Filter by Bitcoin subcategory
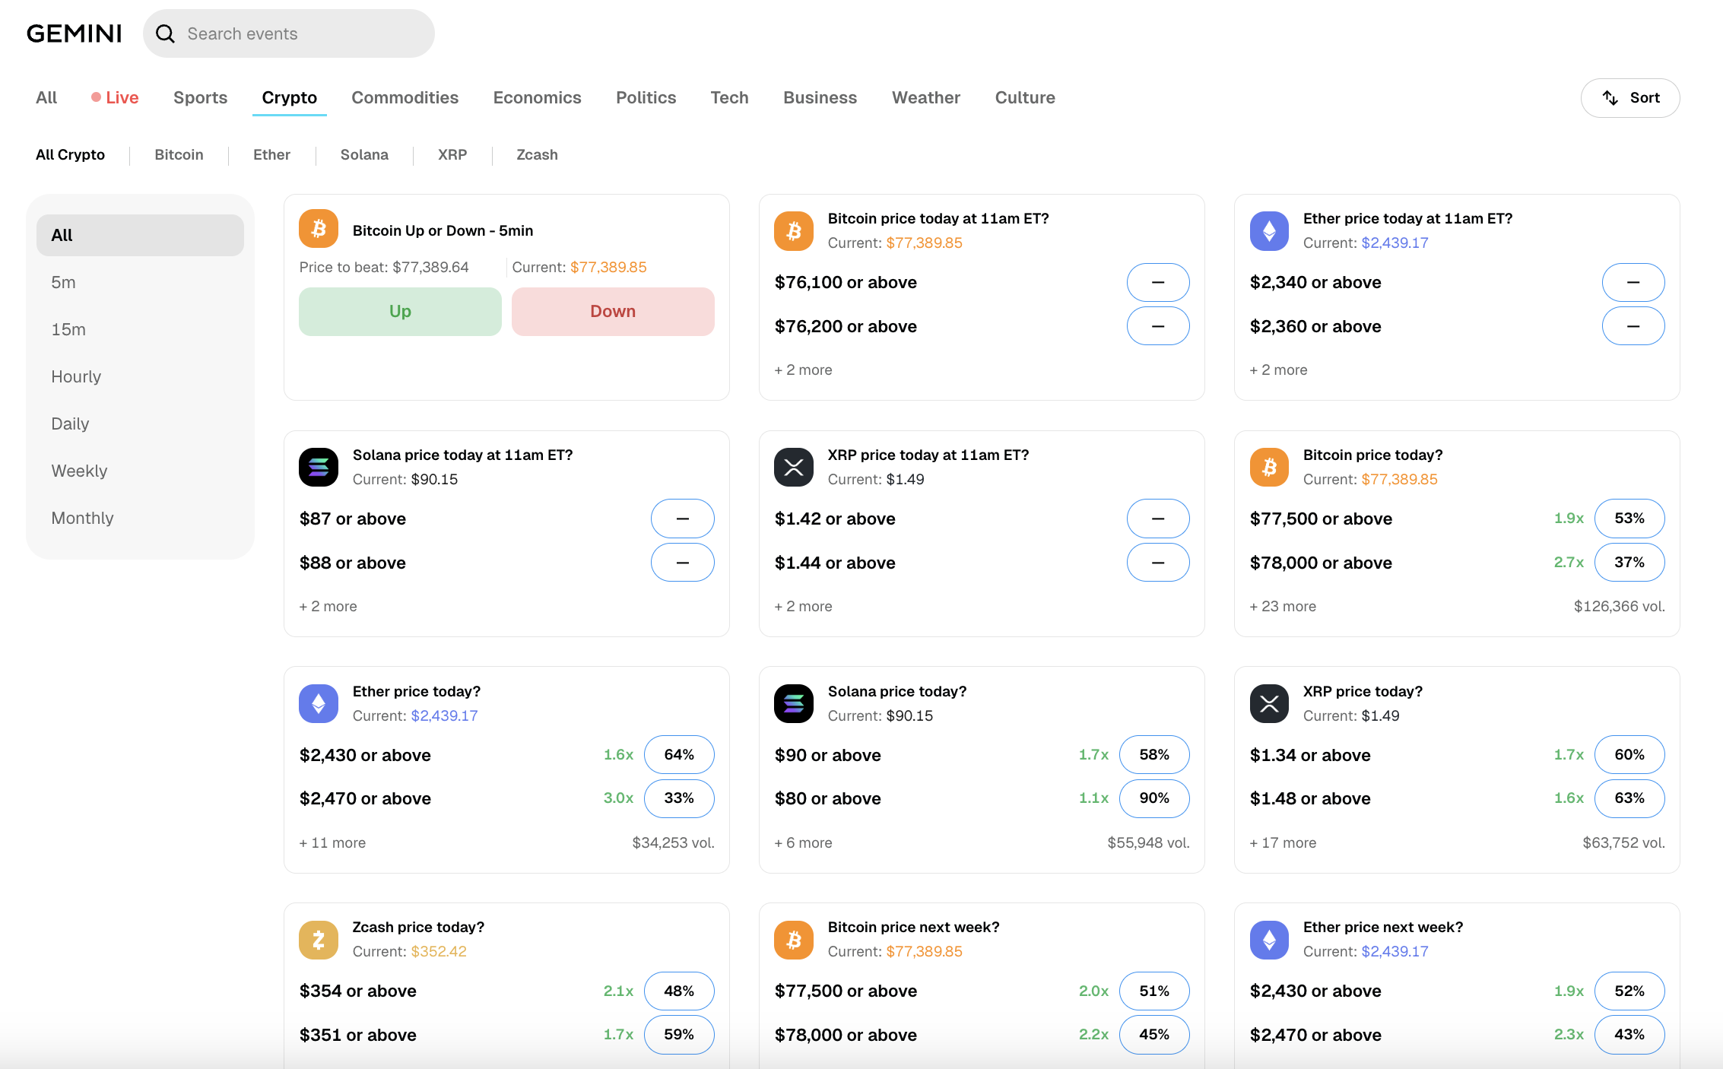 click(x=179, y=154)
